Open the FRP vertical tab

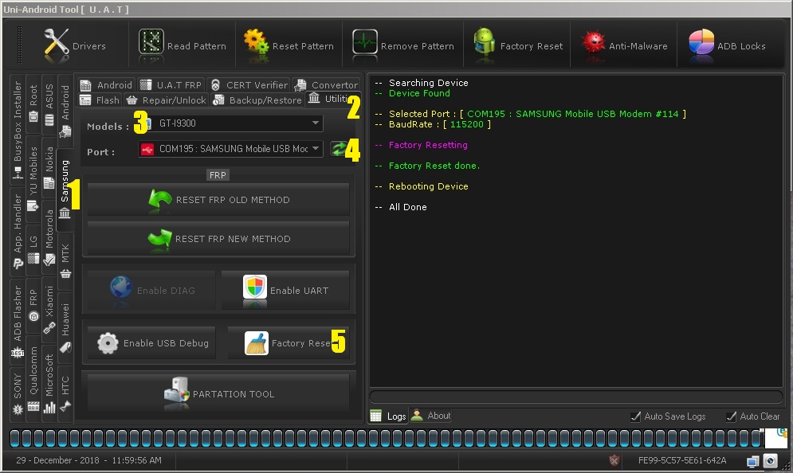coord(33,306)
